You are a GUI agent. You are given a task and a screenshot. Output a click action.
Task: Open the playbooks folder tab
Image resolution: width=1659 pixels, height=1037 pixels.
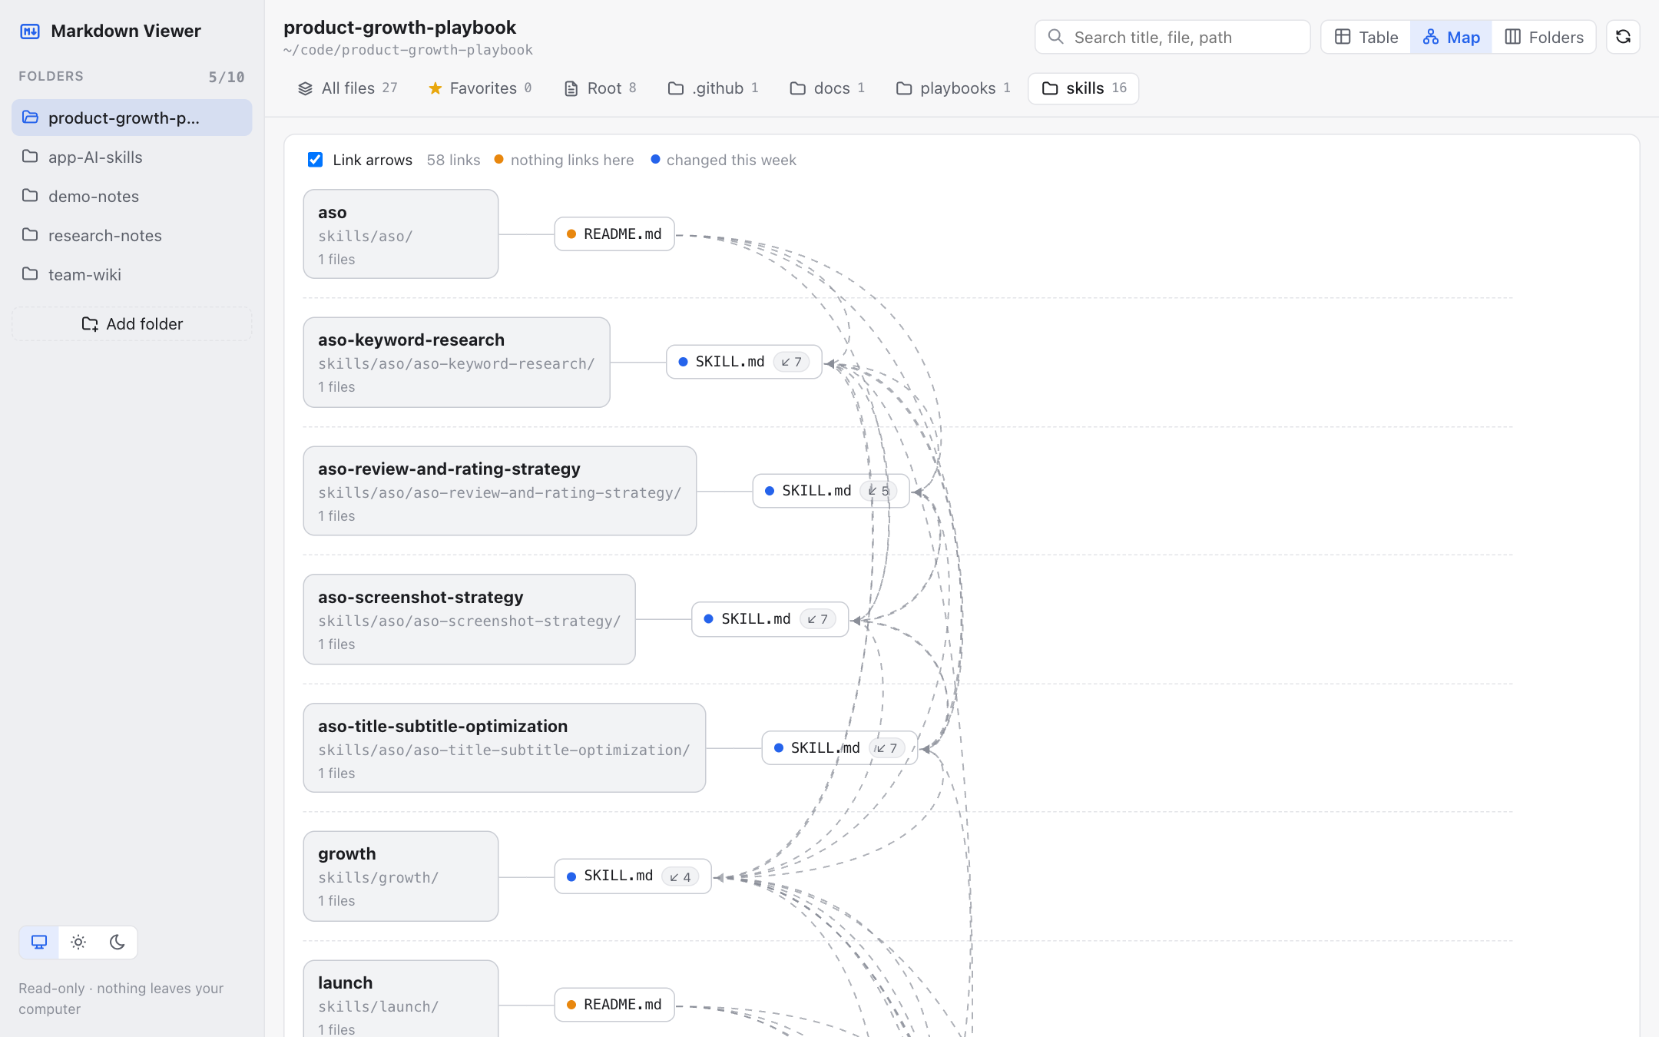click(x=953, y=88)
